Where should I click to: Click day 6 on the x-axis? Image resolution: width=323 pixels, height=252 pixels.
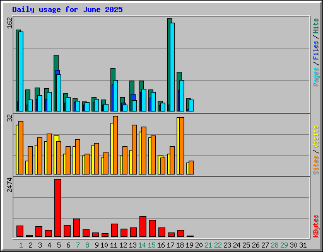coord(68,245)
